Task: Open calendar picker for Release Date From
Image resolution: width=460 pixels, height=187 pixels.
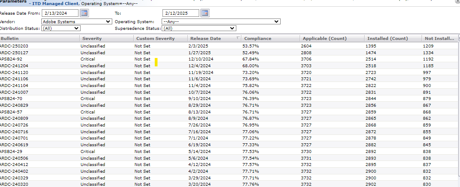Action: (x=84, y=13)
